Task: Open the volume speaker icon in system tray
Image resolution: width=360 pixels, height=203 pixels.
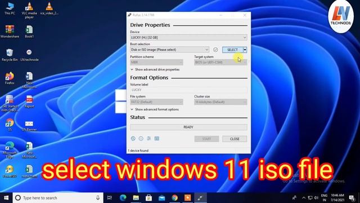Action: [316, 198]
